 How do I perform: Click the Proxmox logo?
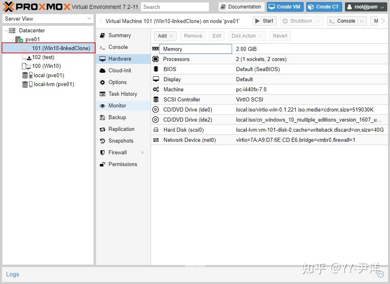pos(36,7)
